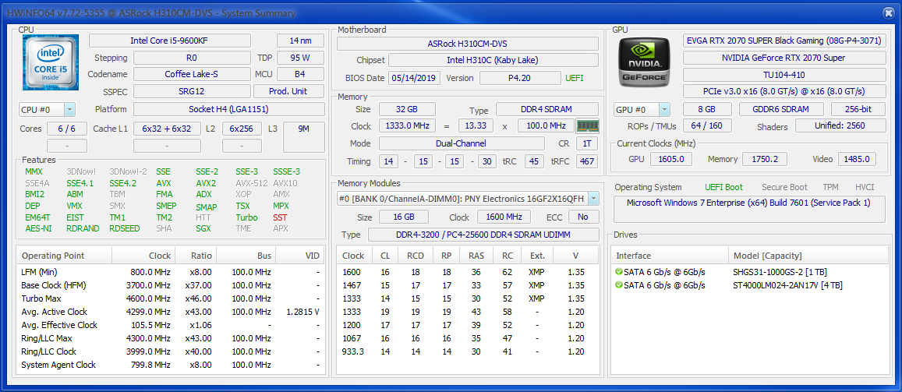Click the 1605.0 GPU clock value
Screen dimensions: 902x392
(670, 159)
